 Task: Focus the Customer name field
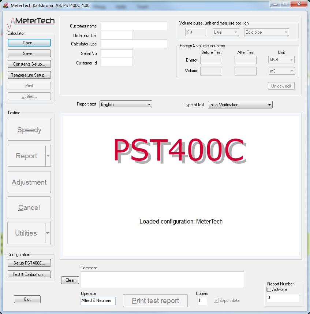[x=134, y=26]
